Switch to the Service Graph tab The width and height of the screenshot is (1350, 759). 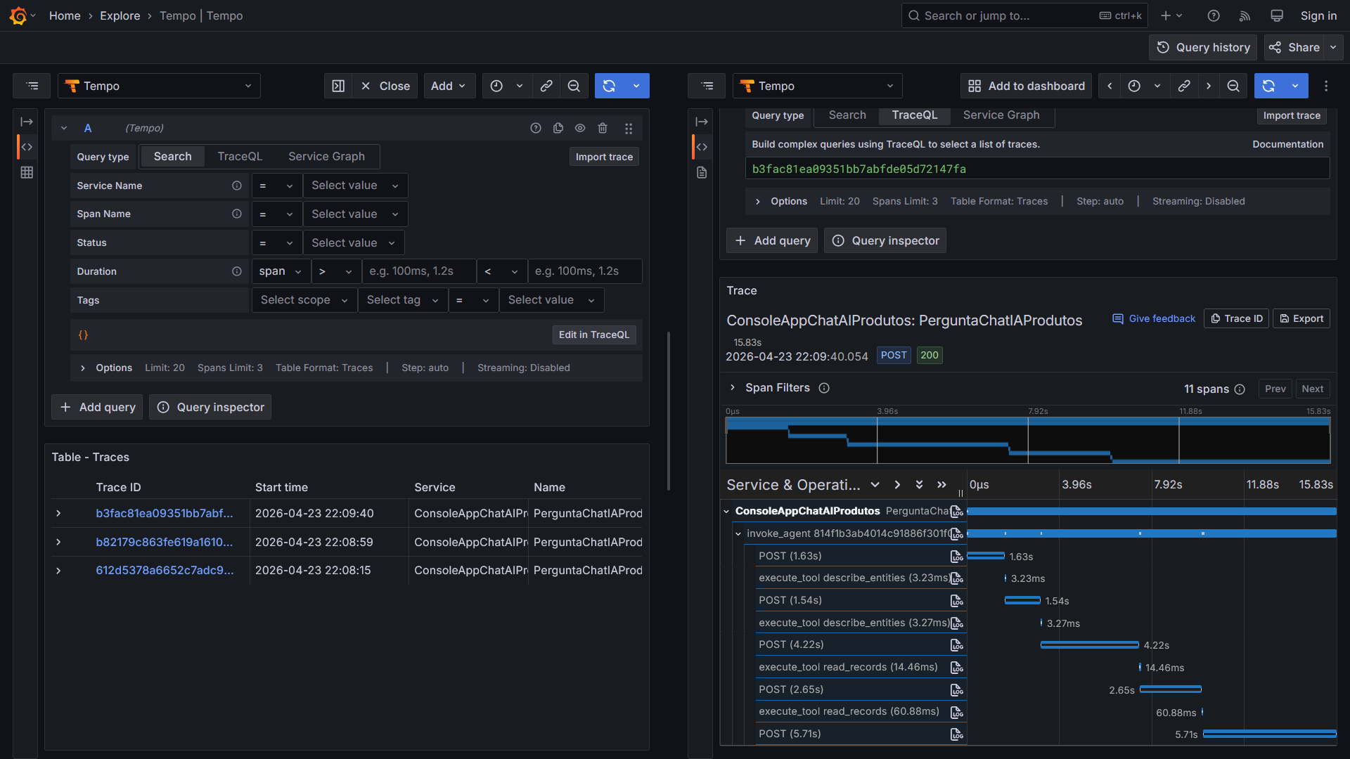tap(326, 156)
